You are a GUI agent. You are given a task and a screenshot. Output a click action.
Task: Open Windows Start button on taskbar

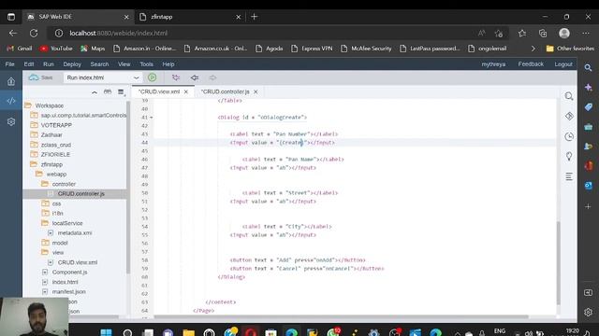pyautogui.click(x=106, y=332)
